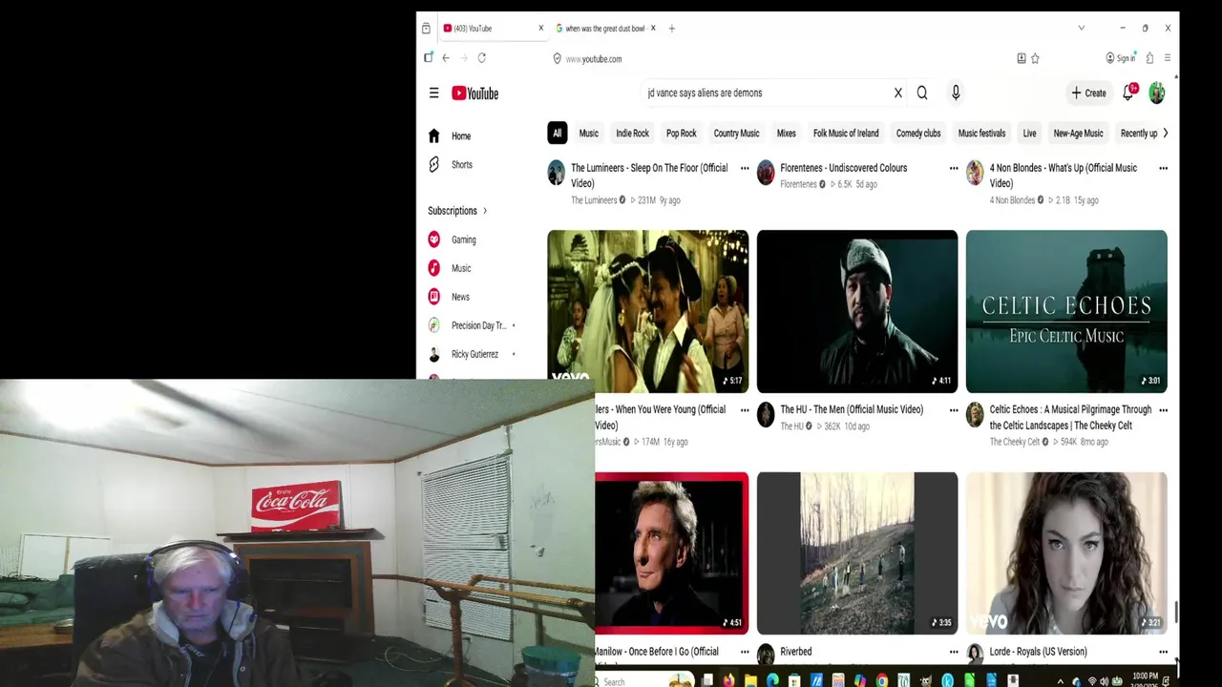Click the Create button

[1088, 93]
